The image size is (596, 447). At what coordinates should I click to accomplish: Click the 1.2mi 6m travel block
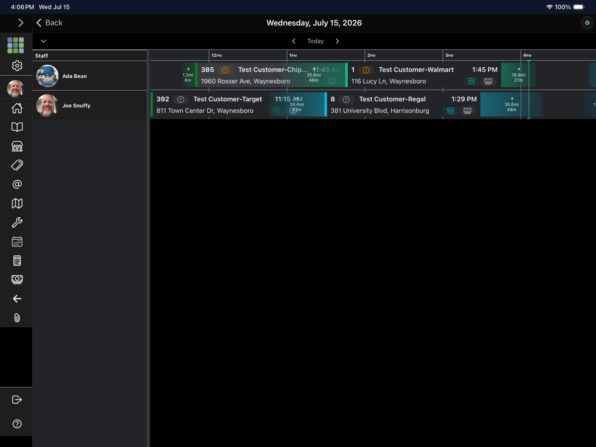[x=188, y=75]
